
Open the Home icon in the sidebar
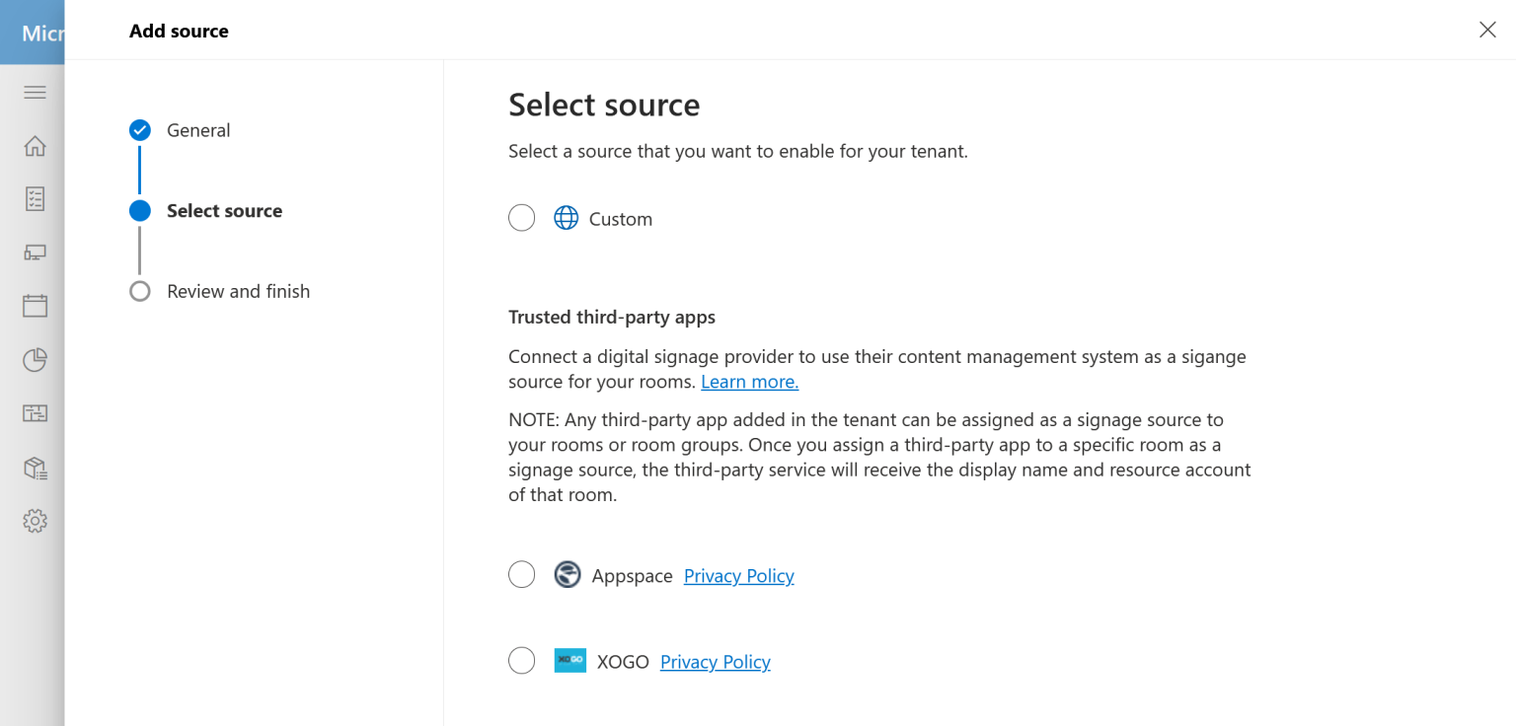pos(35,145)
